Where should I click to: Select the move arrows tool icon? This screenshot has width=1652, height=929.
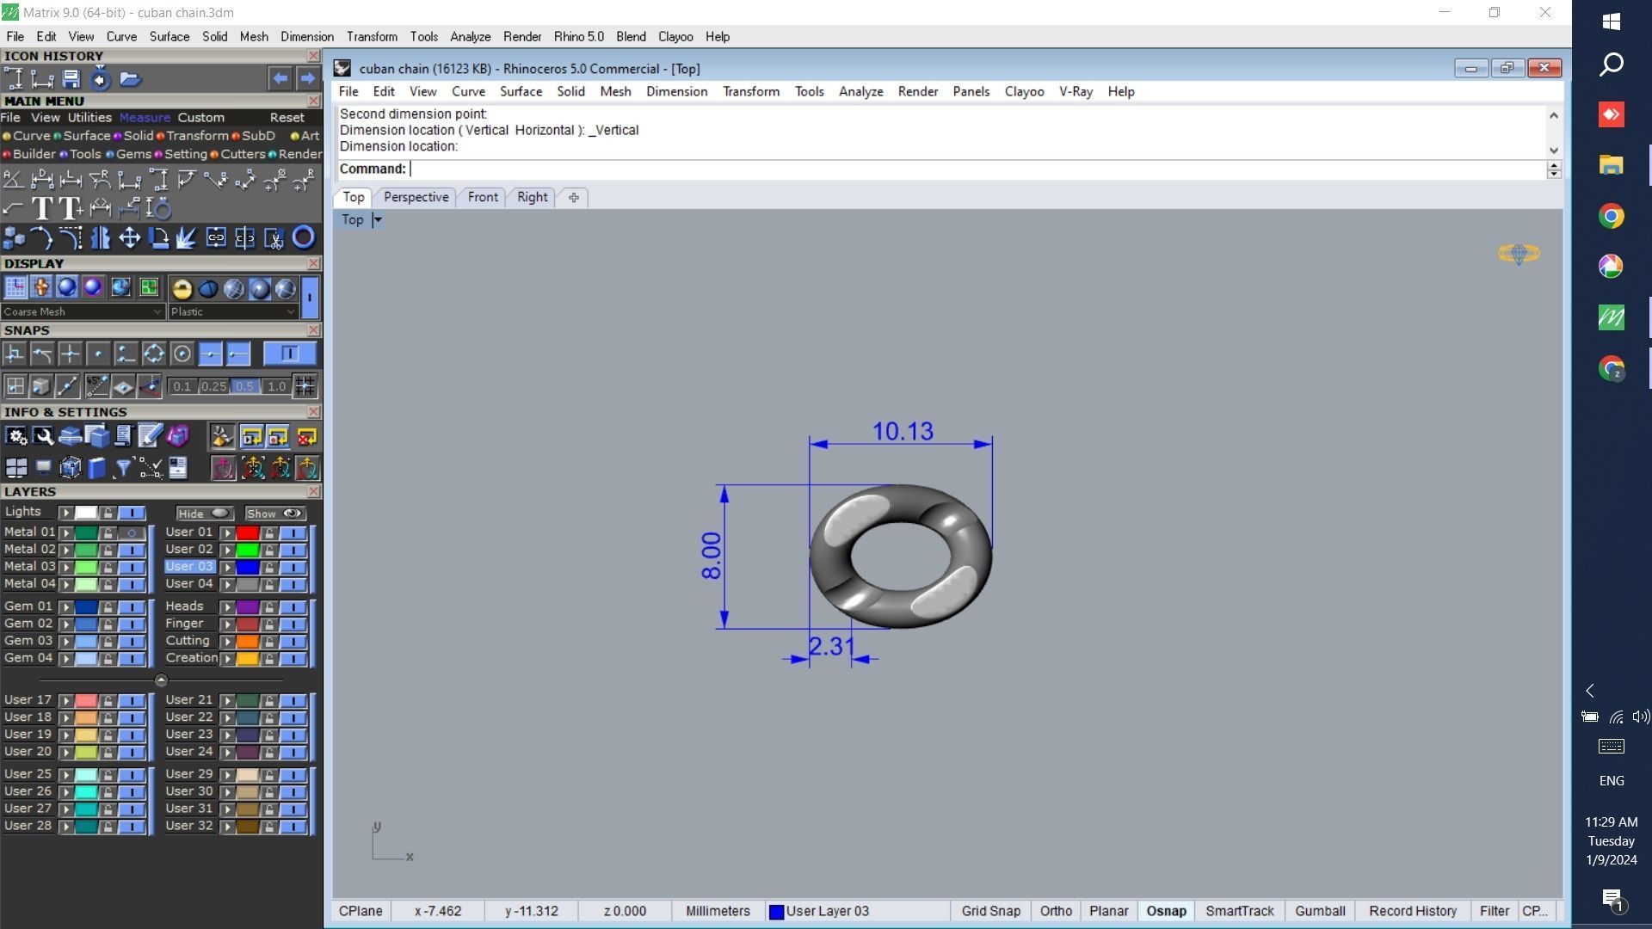coord(129,238)
